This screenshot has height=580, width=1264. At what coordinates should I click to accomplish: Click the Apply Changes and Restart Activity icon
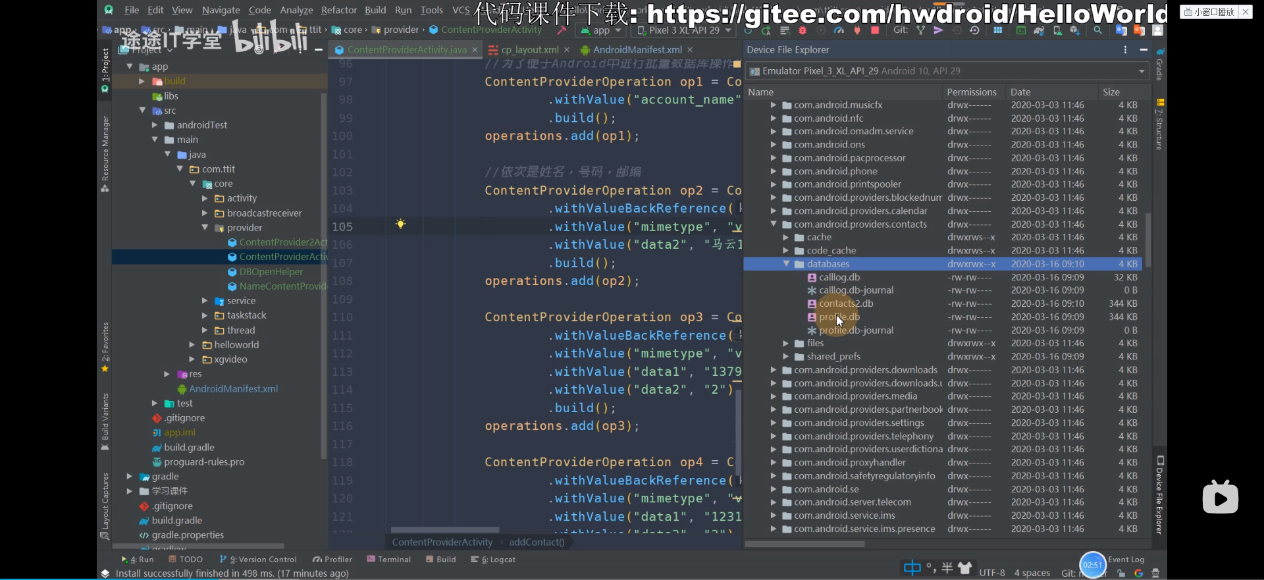766,30
